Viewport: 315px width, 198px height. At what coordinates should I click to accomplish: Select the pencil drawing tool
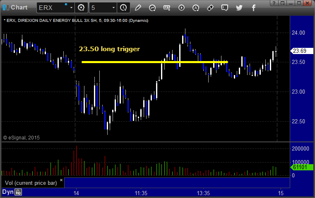[x=138, y=8]
